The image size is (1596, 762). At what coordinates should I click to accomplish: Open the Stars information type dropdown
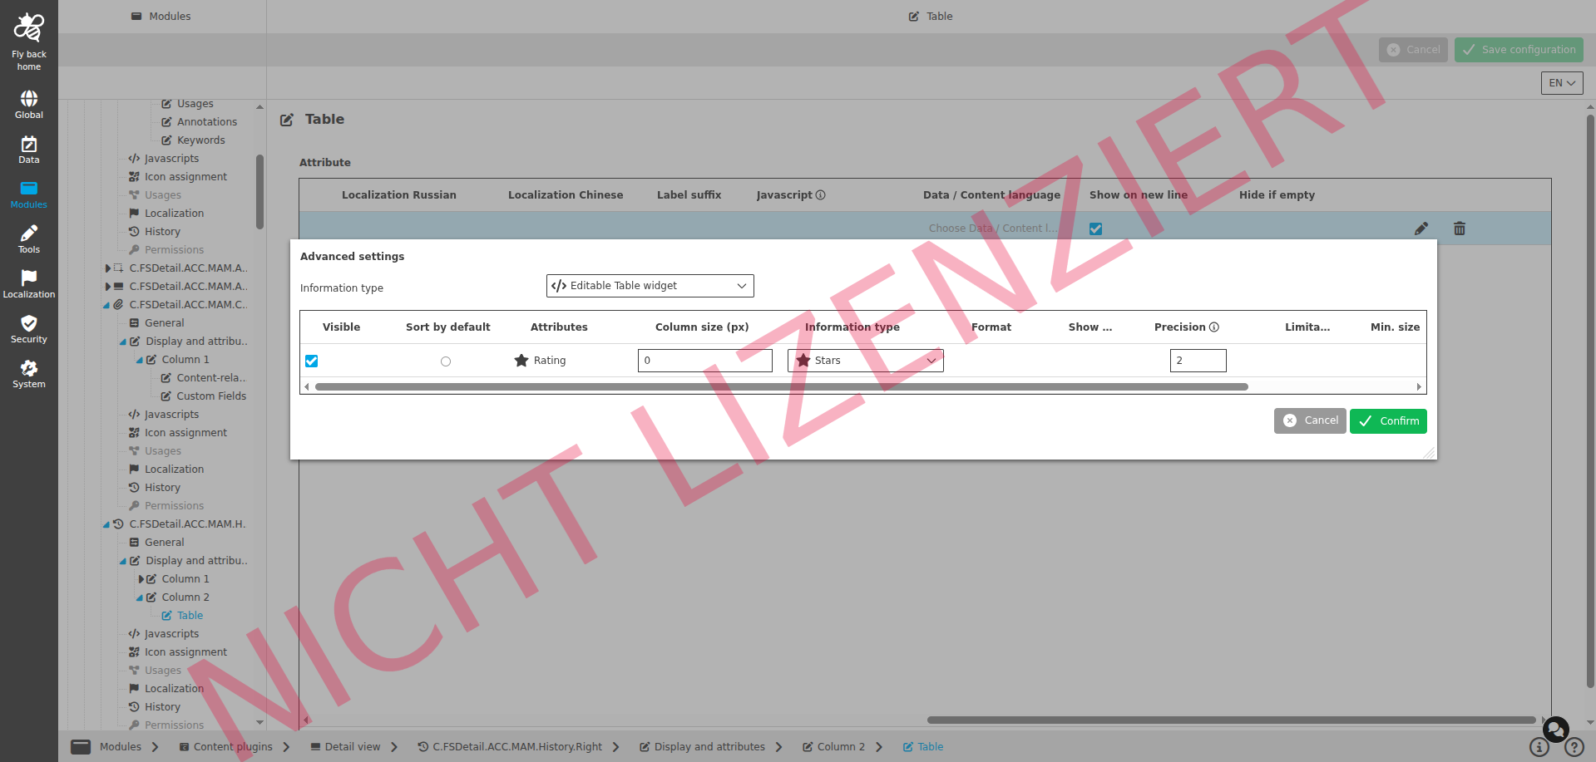866,361
